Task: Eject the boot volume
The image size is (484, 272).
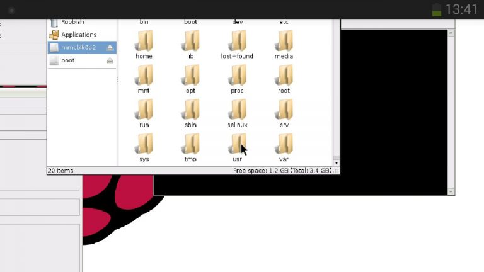Action: click(x=110, y=60)
